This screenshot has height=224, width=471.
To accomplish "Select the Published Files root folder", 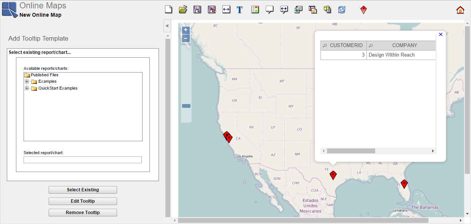I will [44, 75].
